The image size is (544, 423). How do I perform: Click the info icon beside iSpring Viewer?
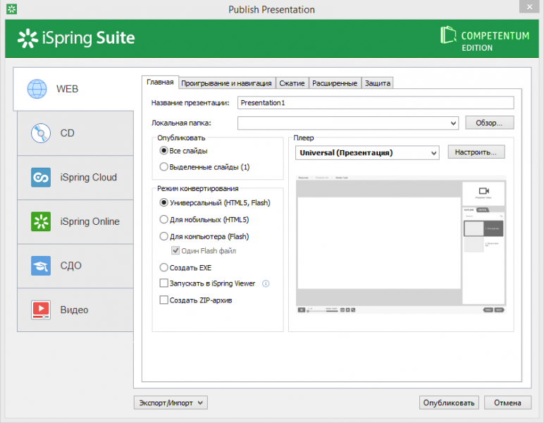[266, 284]
